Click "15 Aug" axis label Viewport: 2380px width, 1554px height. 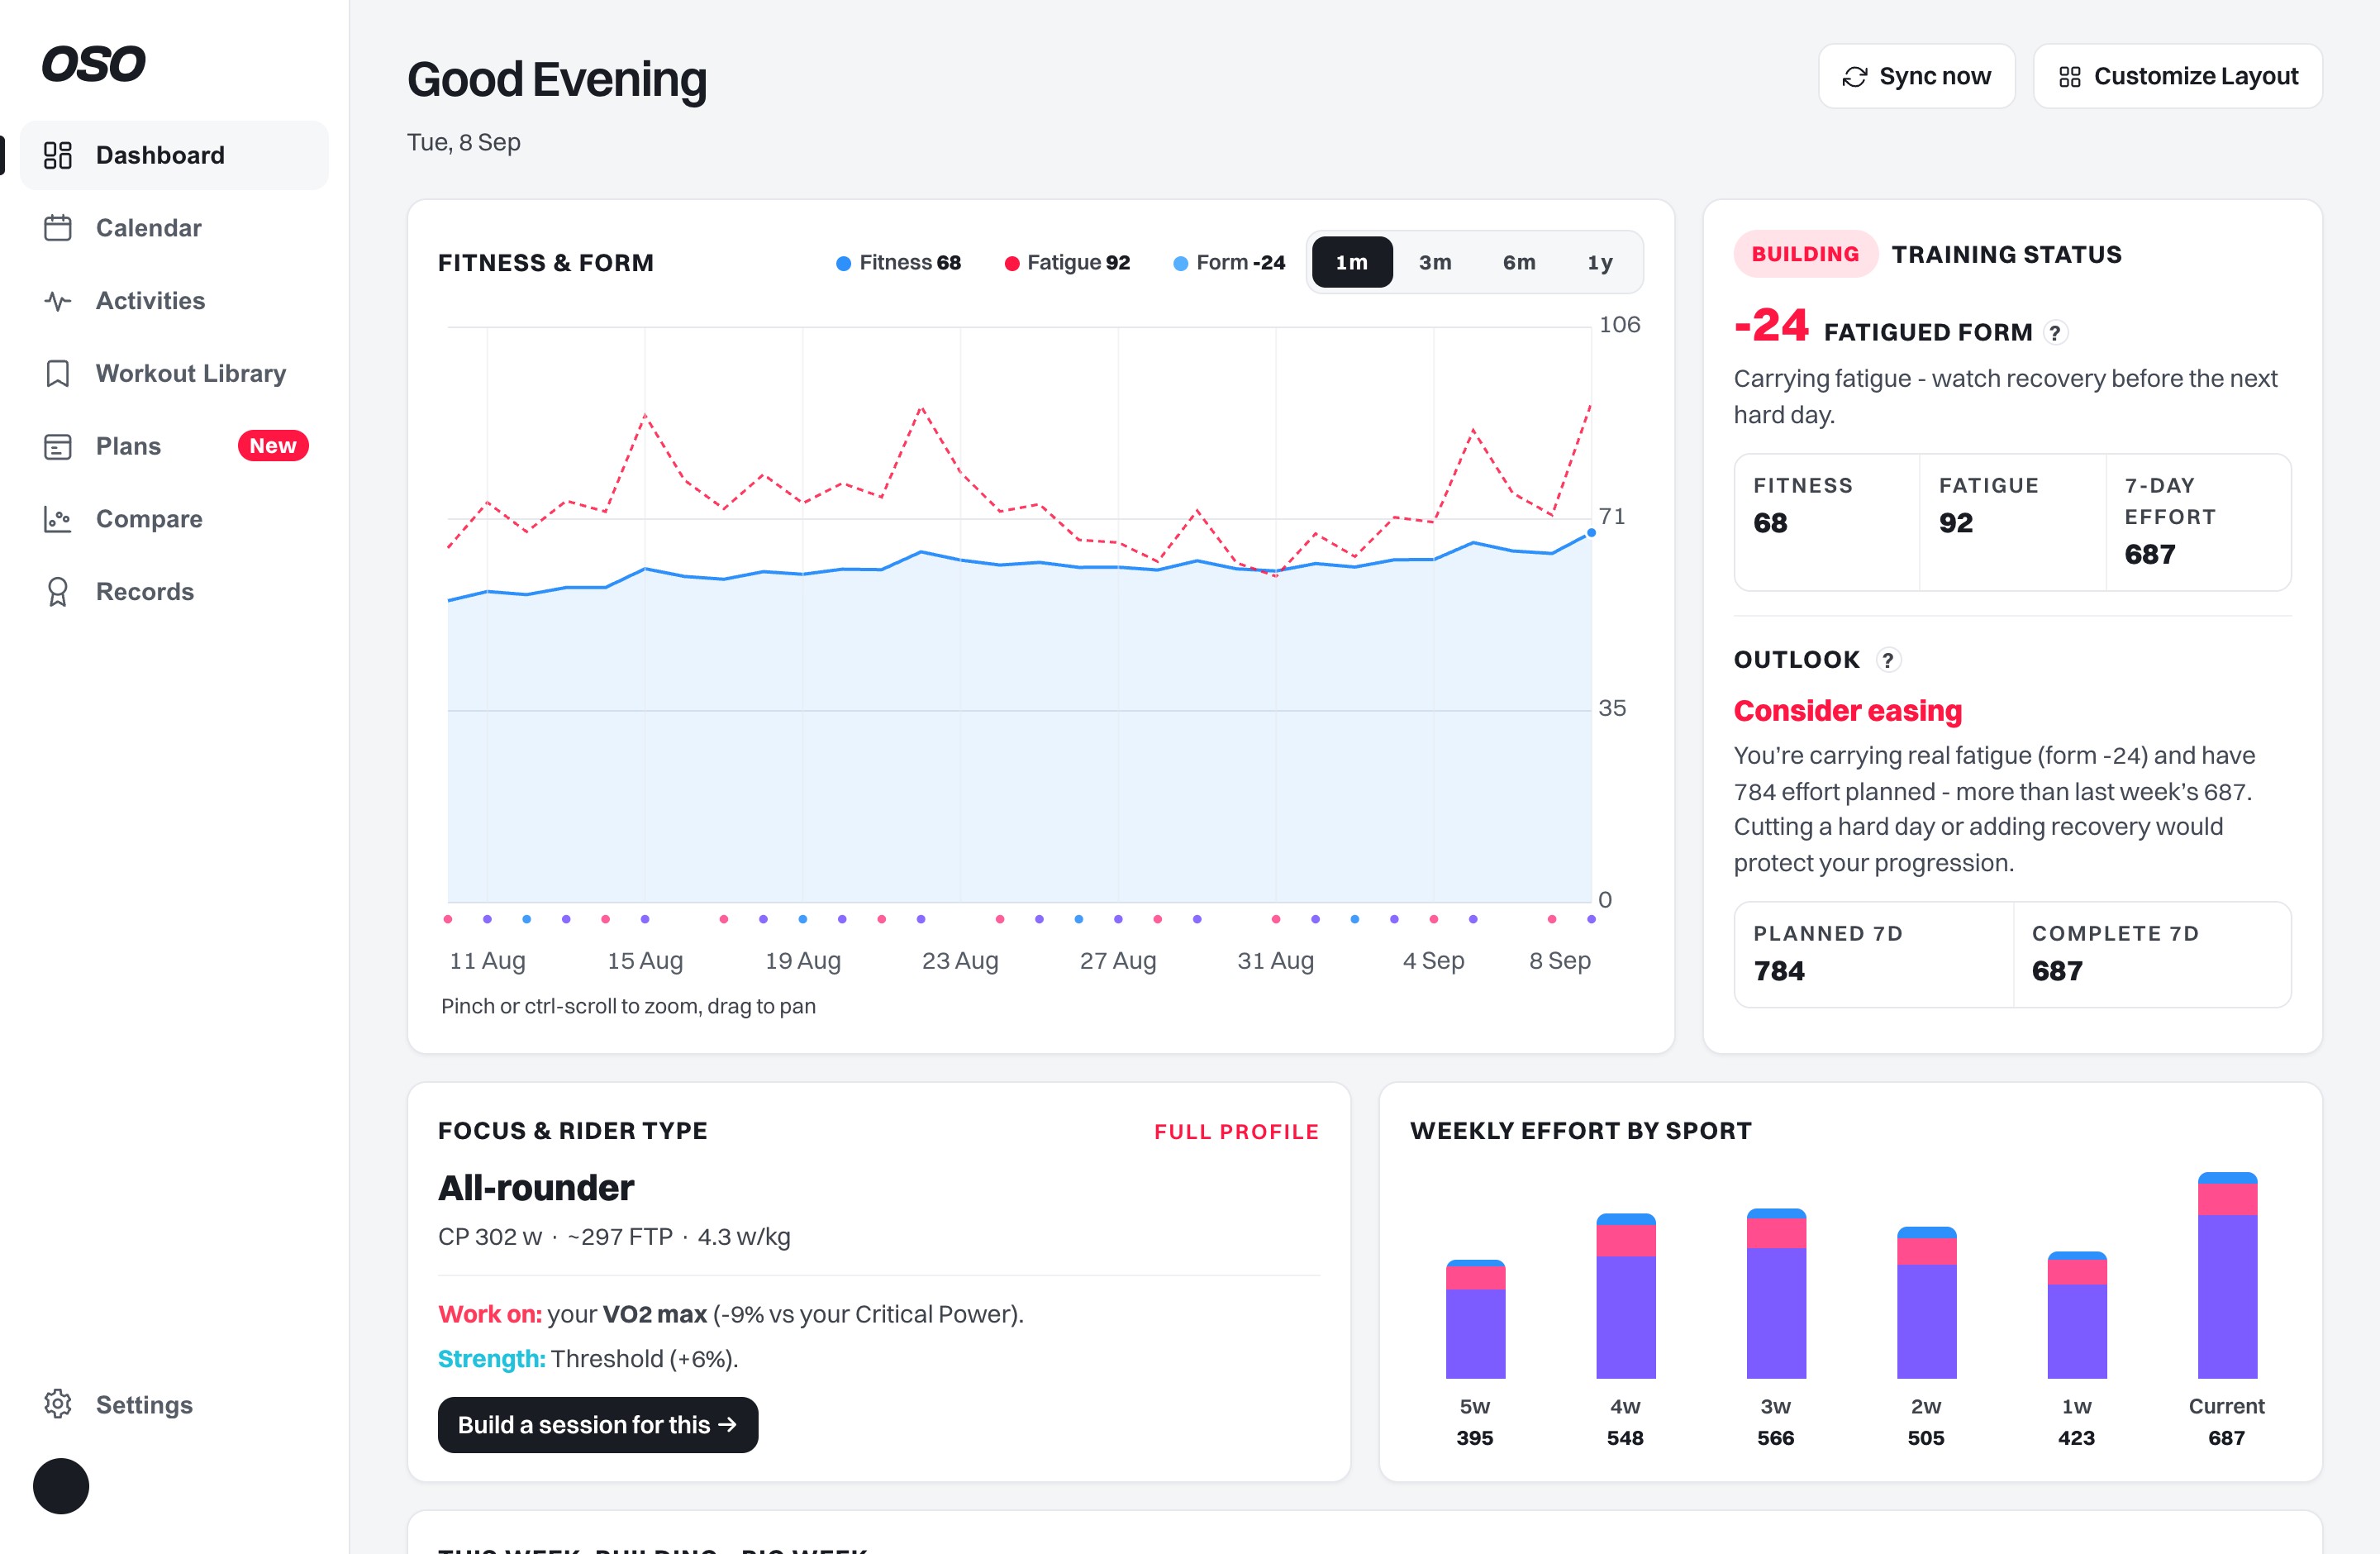[645, 961]
